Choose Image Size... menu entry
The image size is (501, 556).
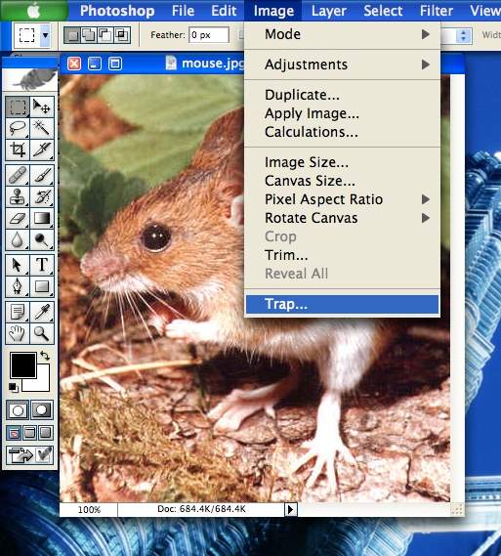point(342,162)
